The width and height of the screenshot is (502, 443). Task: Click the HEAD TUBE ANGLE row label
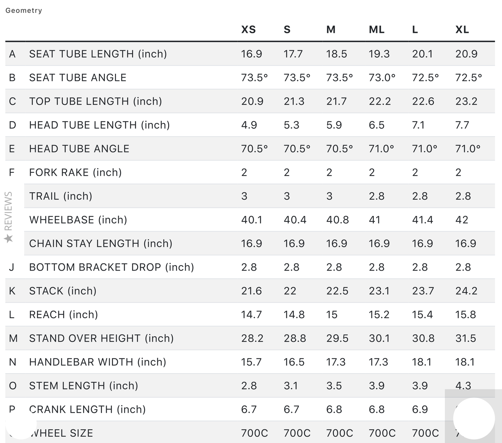click(x=79, y=149)
